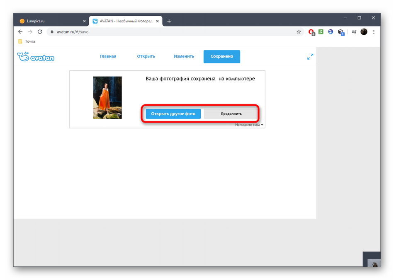Open the green music note extension
The height and width of the screenshot is (280, 394).
[321, 32]
